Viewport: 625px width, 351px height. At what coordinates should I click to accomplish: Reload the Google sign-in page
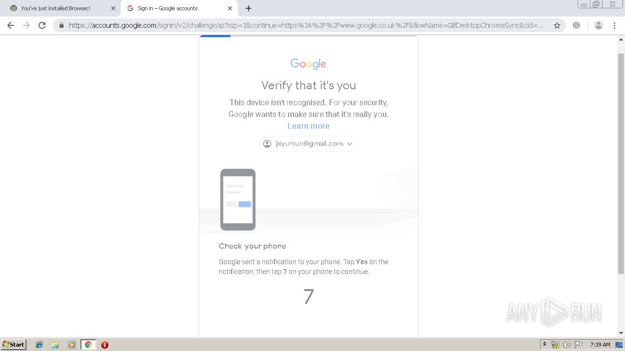tap(42, 25)
